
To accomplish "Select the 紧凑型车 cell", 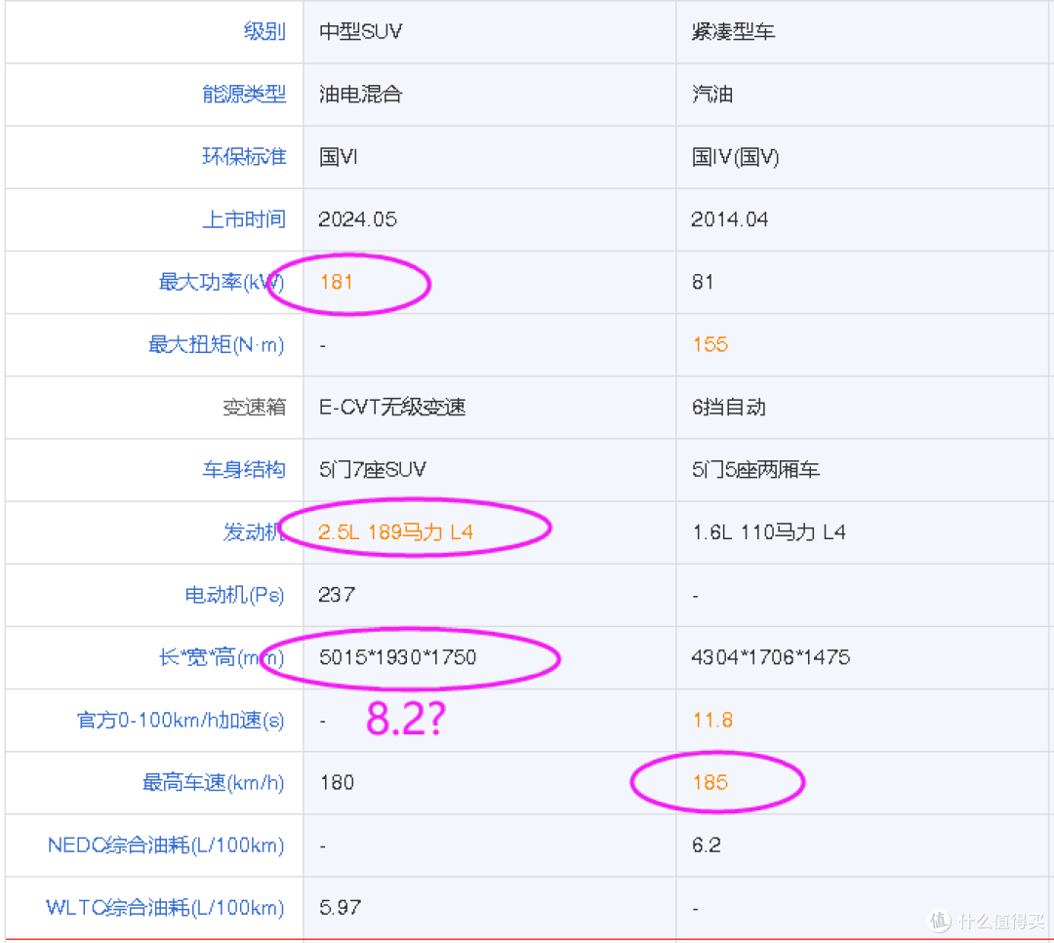I will (733, 31).
